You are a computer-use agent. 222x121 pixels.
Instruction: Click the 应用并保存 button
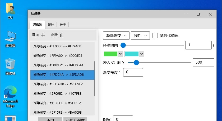pyautogui.click(x=75, y=119)
